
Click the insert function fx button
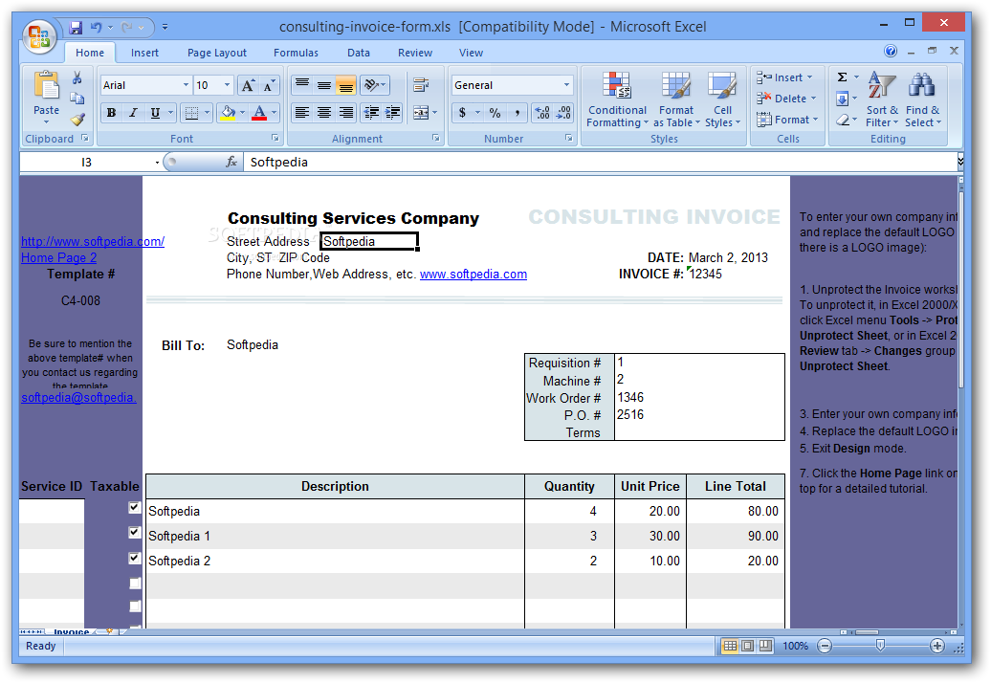(231, 163)
